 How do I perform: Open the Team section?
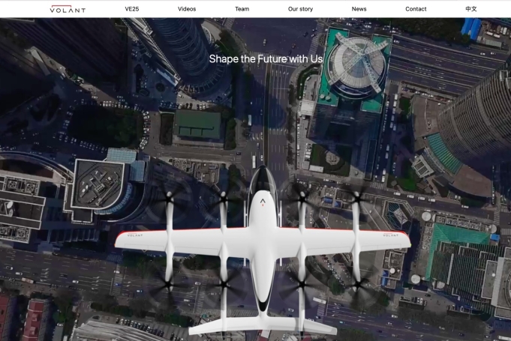[242, 9]
